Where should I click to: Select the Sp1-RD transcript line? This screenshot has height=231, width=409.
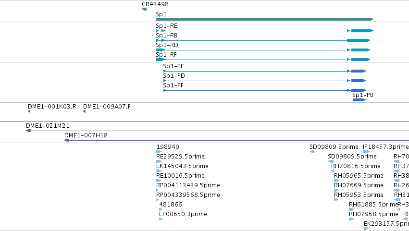tap(263, 50)
